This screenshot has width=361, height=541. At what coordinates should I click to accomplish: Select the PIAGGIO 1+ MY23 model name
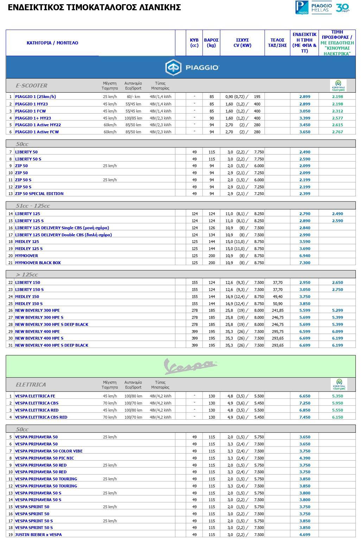[x=33, y=118]
